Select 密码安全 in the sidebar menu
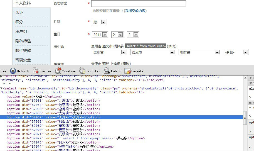The width and height of the screenshot is (254, 151). click(23, 60)
